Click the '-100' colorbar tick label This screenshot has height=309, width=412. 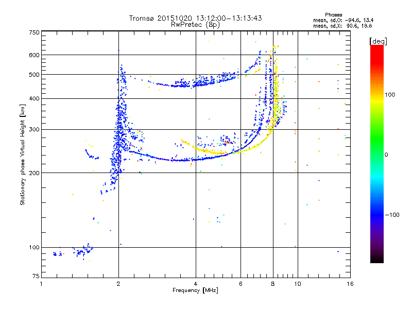point(392,215)
